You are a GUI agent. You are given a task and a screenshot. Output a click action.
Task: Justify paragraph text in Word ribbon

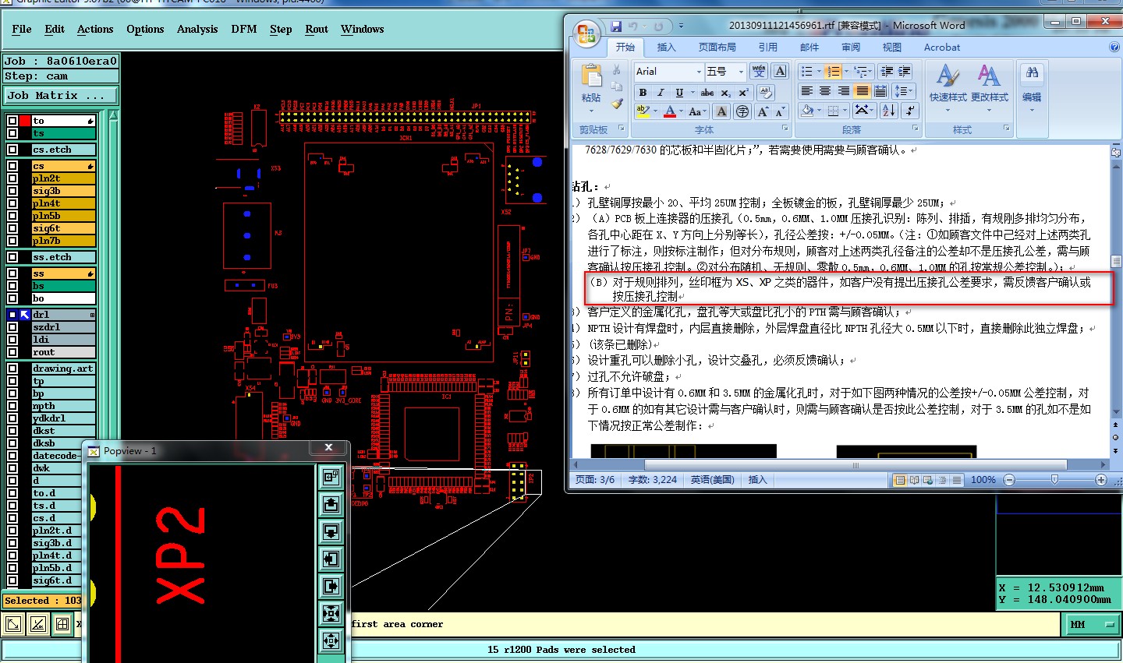(862, 91)
